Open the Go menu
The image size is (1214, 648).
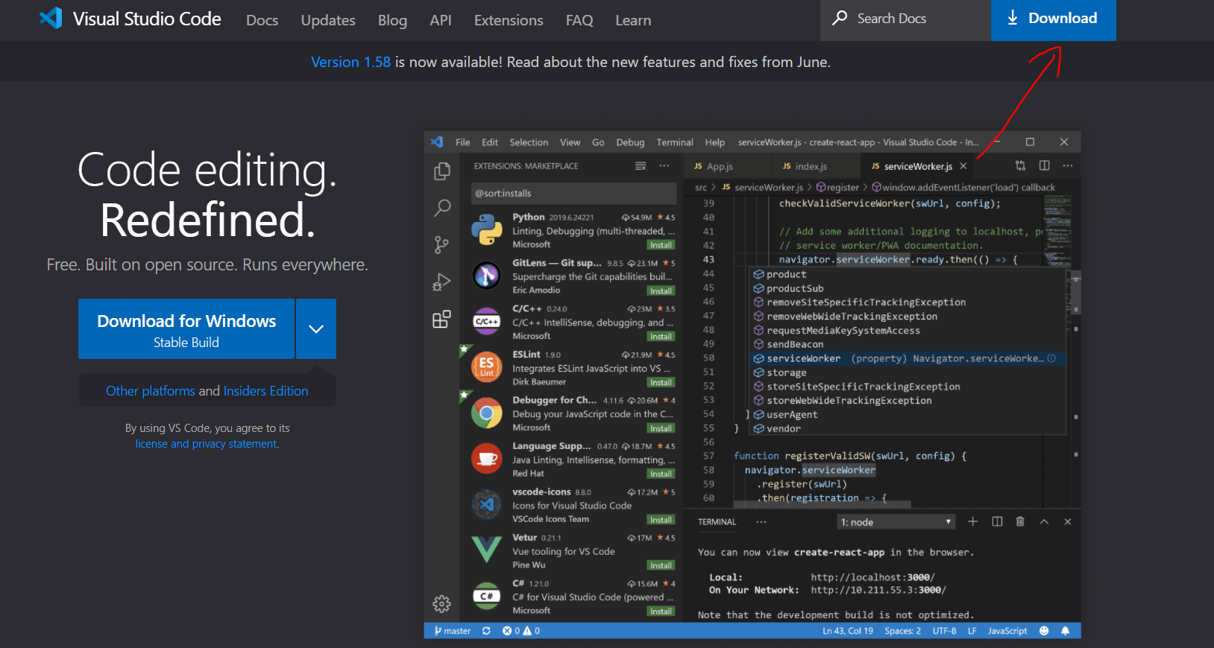(598, 142)
